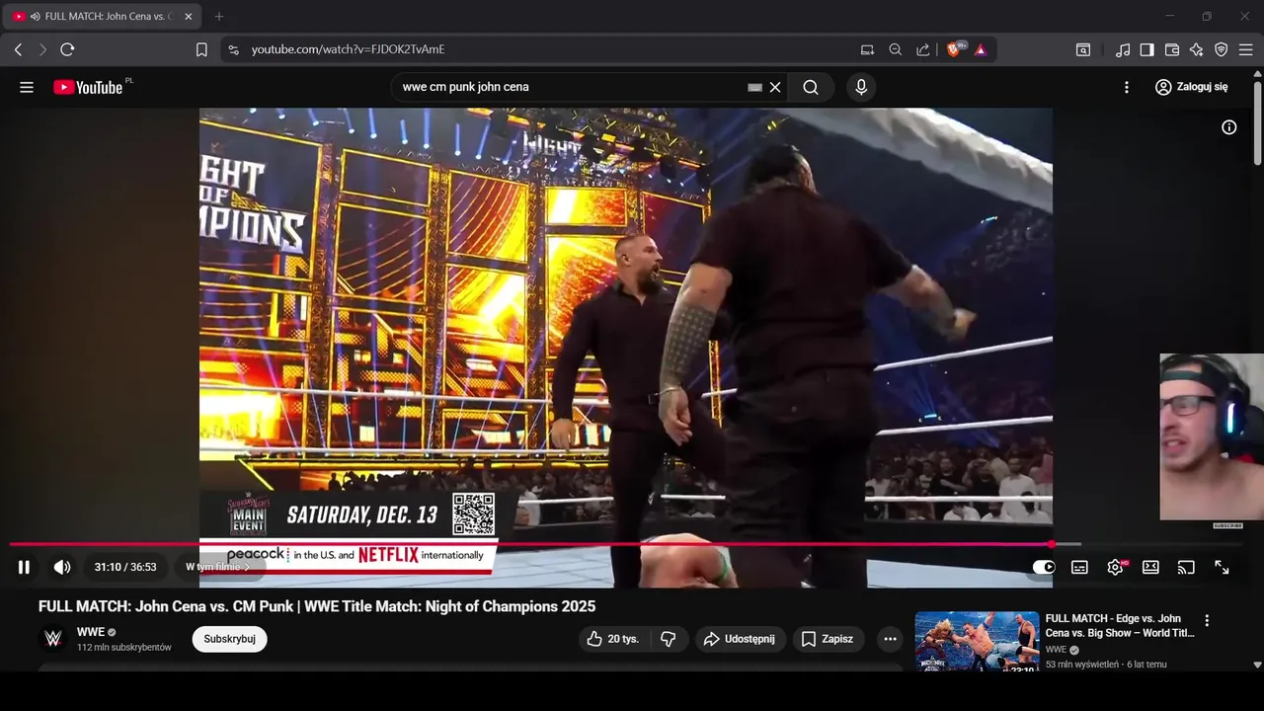1264x711 pixels.
Task: Open Brave Rewards triangle icon
Action: tap(981, 49)
